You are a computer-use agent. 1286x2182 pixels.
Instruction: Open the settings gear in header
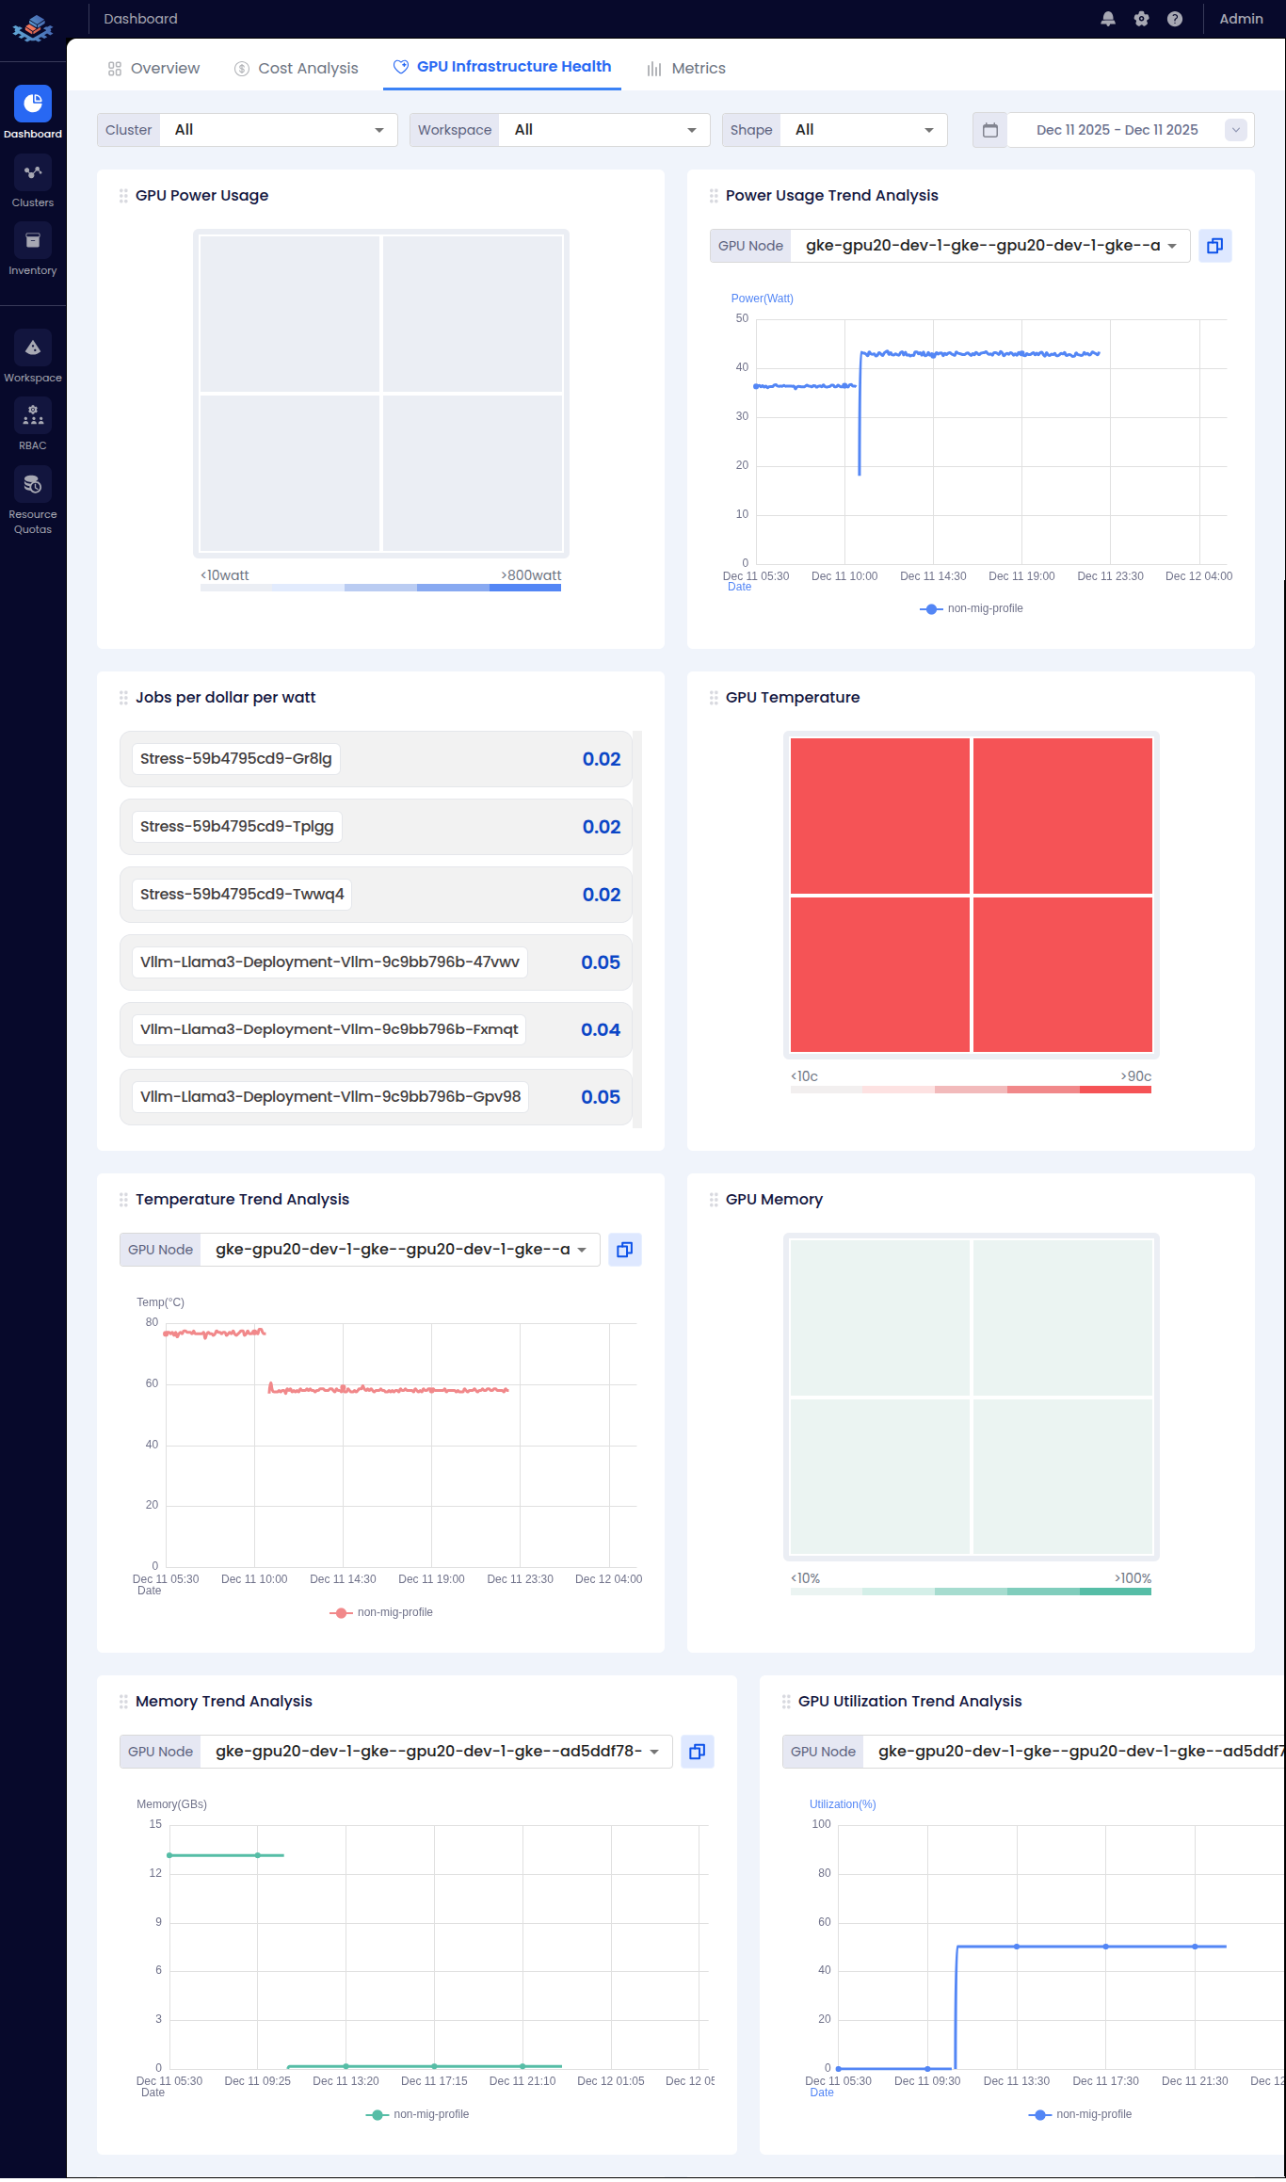pyautogui.click(x=1141, y=19)
